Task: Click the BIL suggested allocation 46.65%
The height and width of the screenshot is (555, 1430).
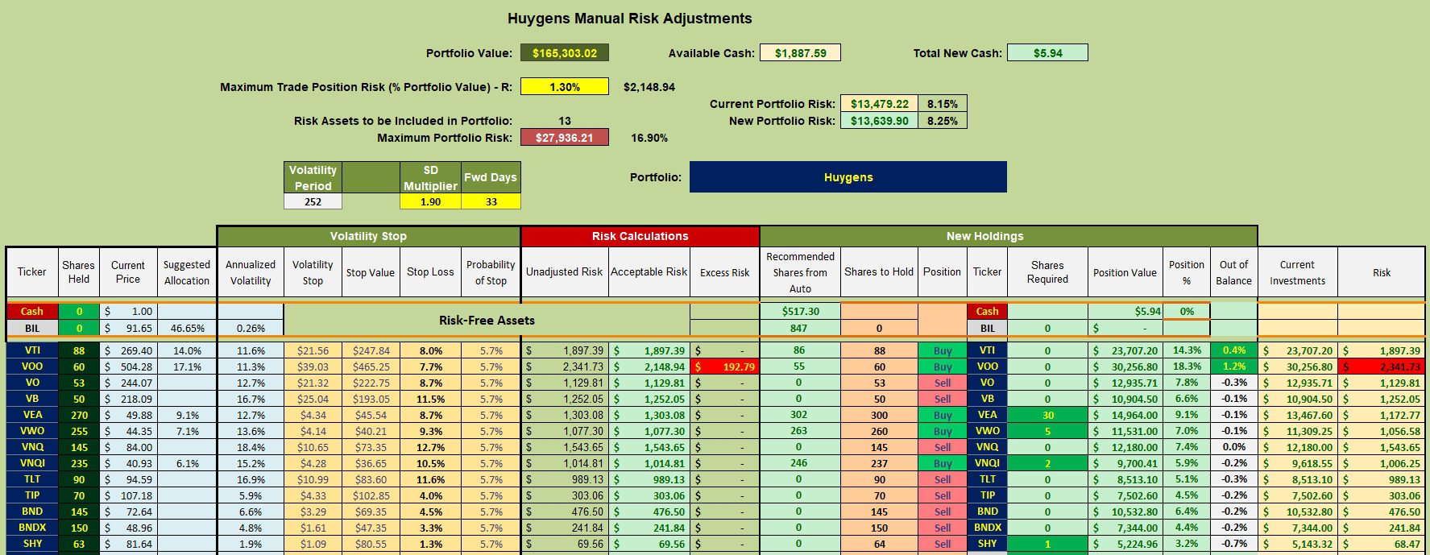Action: click(x=187, y=328)
